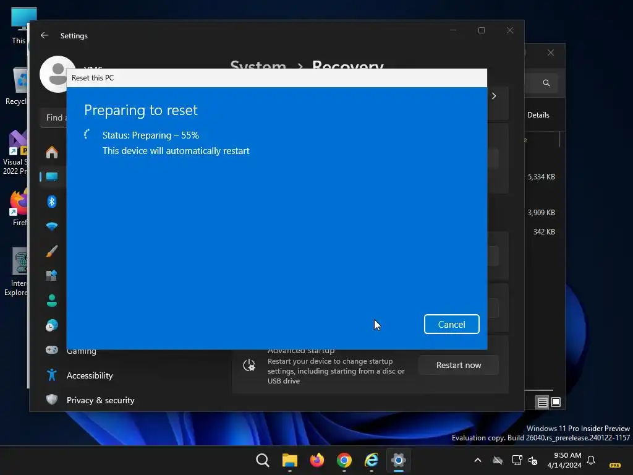Click the network display icon in system tray

517,460
